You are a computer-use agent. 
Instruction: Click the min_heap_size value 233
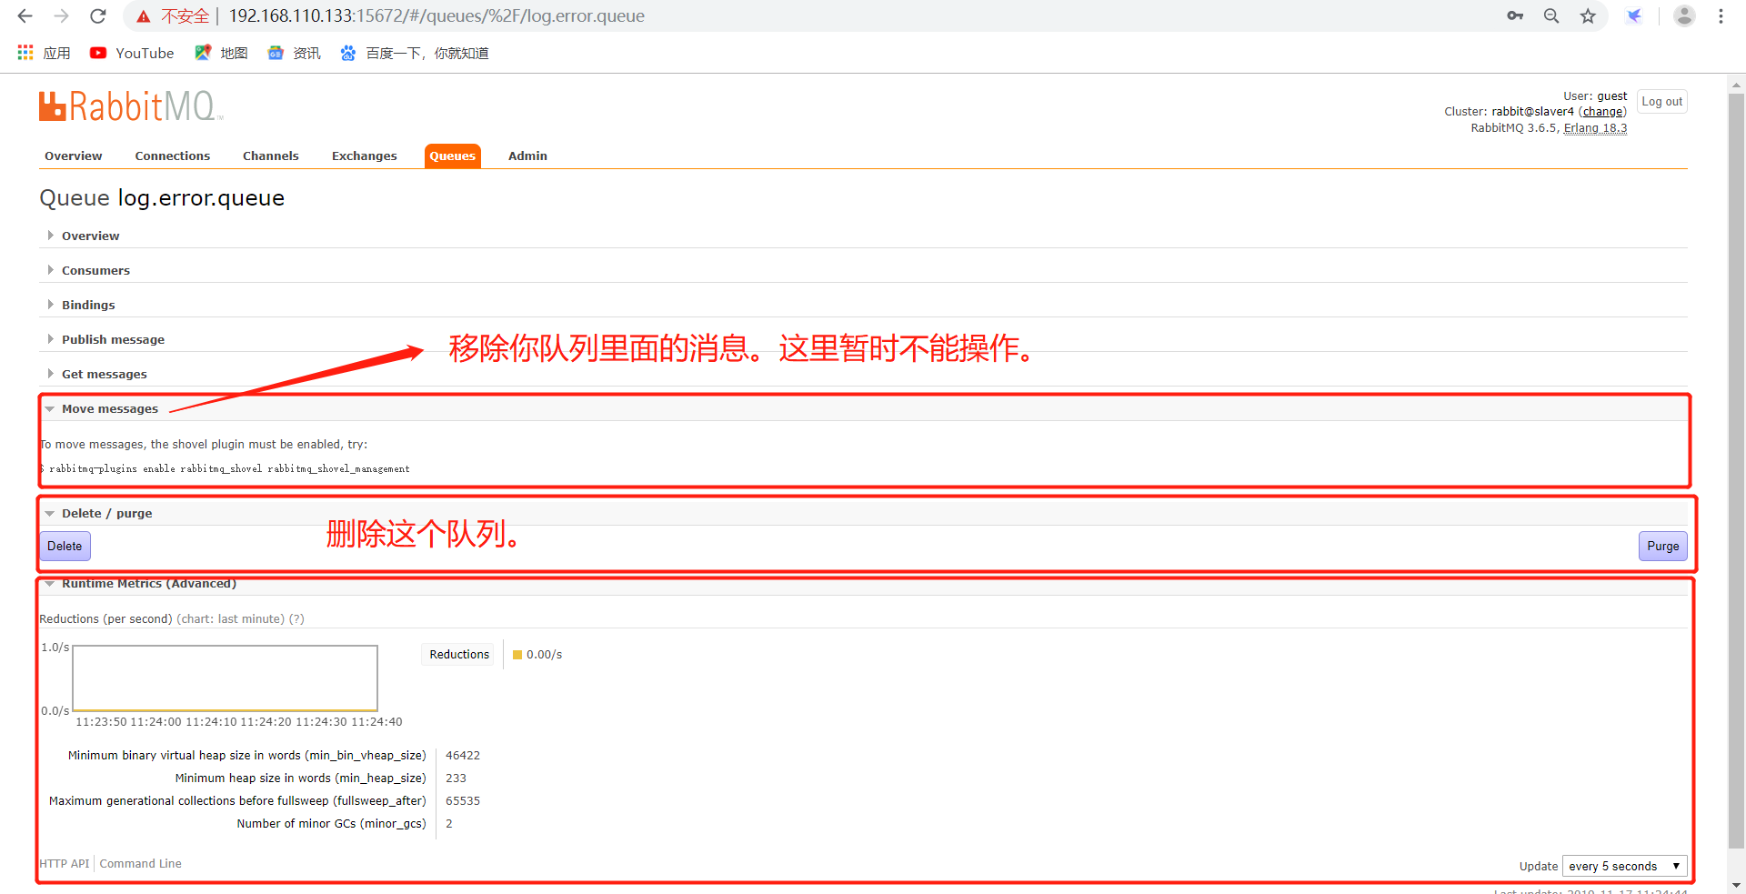(x=456, y=778)
